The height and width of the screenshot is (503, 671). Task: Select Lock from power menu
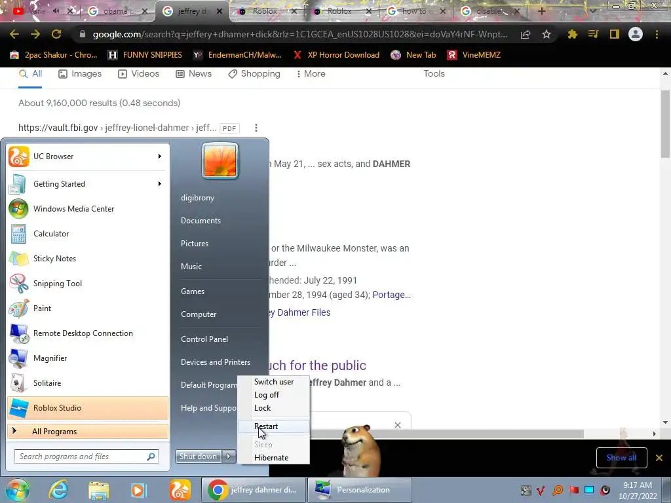(x=262, y=408)
